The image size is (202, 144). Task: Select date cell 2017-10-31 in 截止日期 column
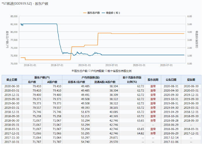click(12, 142)
